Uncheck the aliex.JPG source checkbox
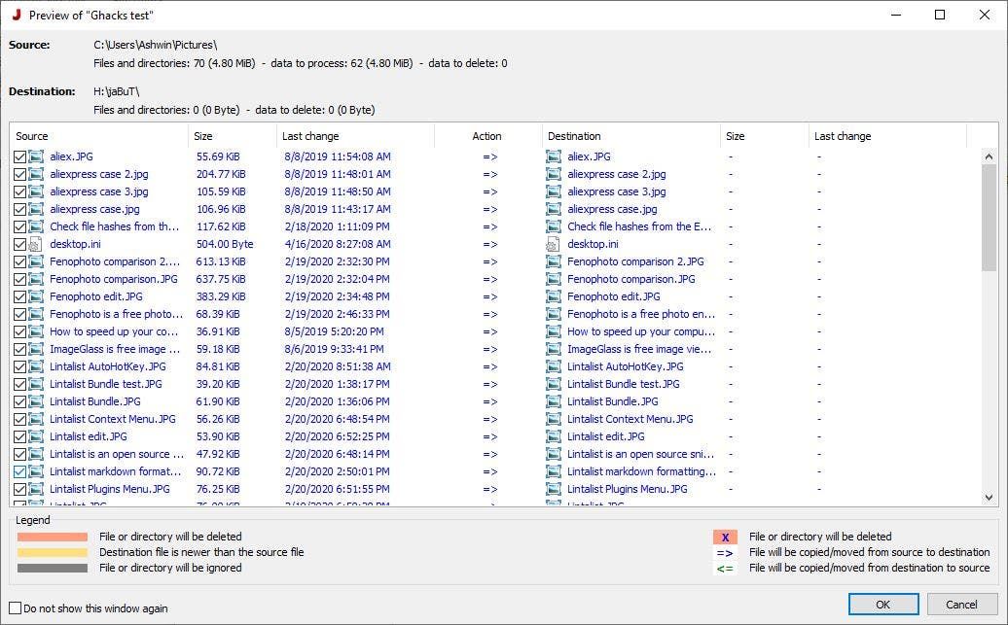The height and width of the screenshot is (625, 1008). click(x=19, y=156)
